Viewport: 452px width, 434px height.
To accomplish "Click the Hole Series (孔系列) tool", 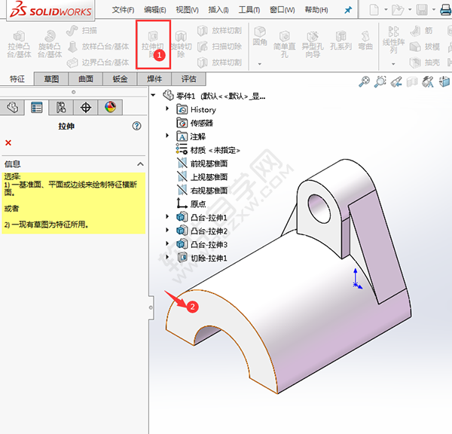I will click(x=341, y=41).
